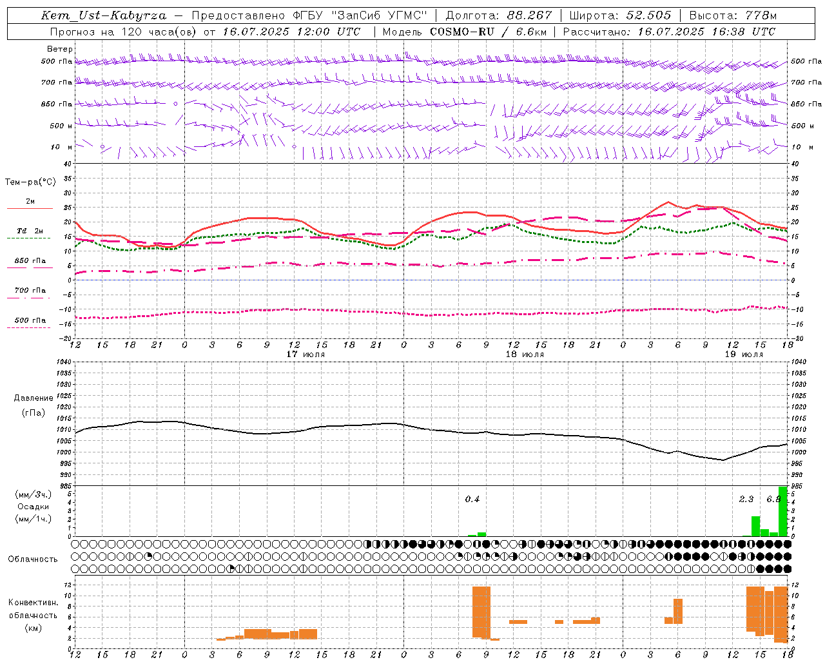Screen dimensions: 825x660
Task: Click the Высота: 778м value
Action: click(733, 15)
